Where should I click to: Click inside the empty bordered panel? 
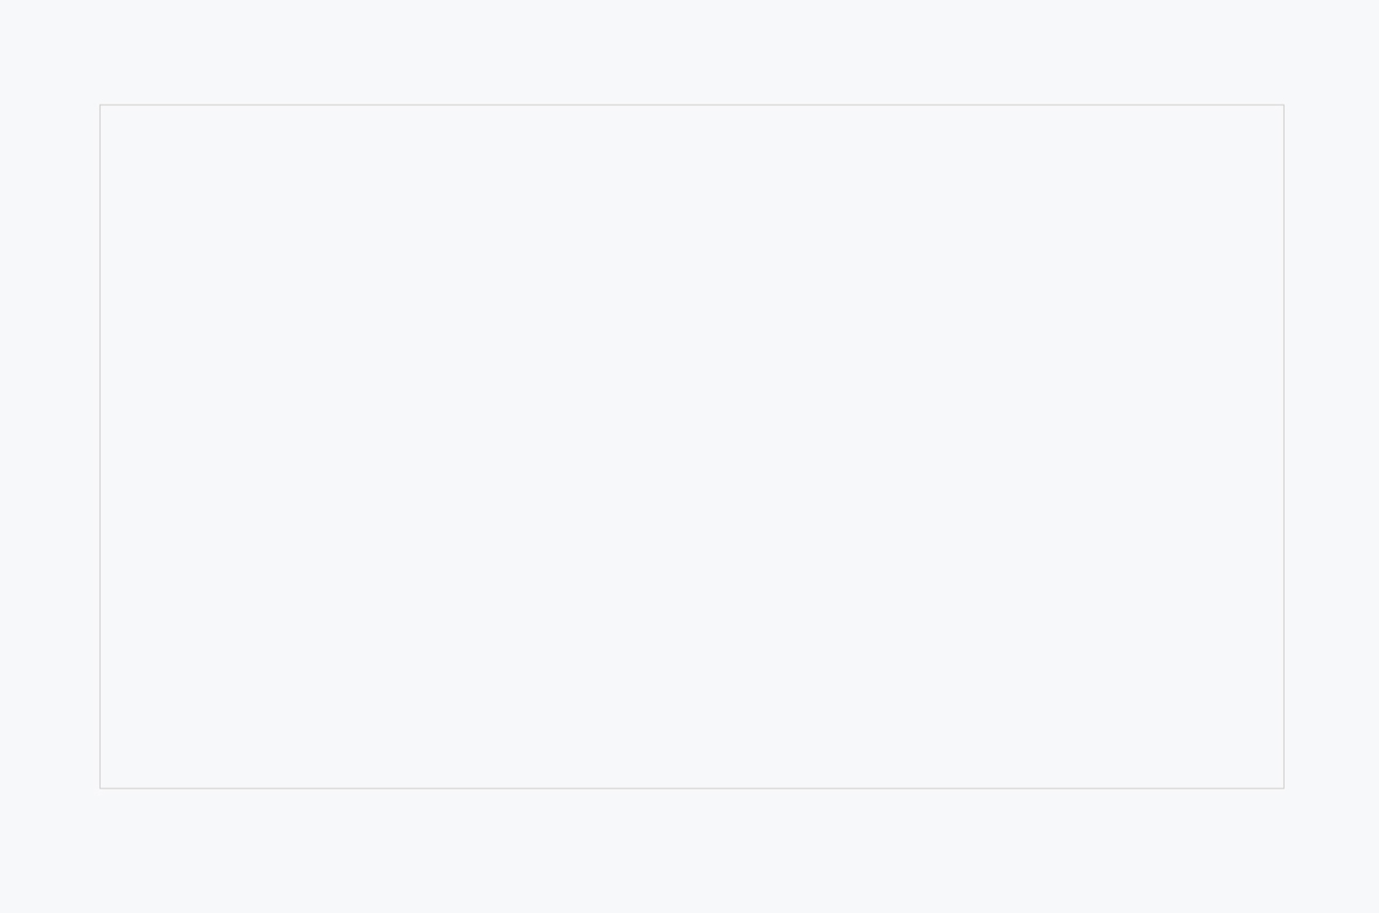coord(691,446)
